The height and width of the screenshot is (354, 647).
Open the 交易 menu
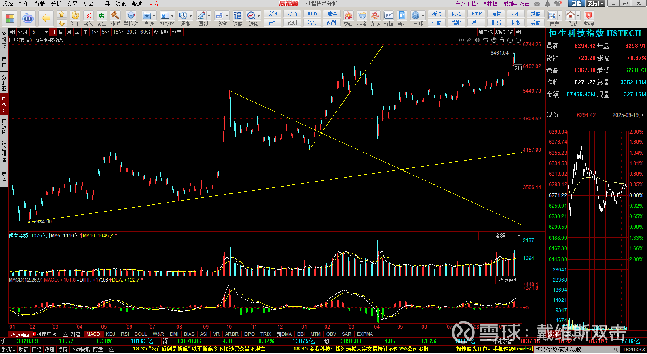(x=72, y=4)
